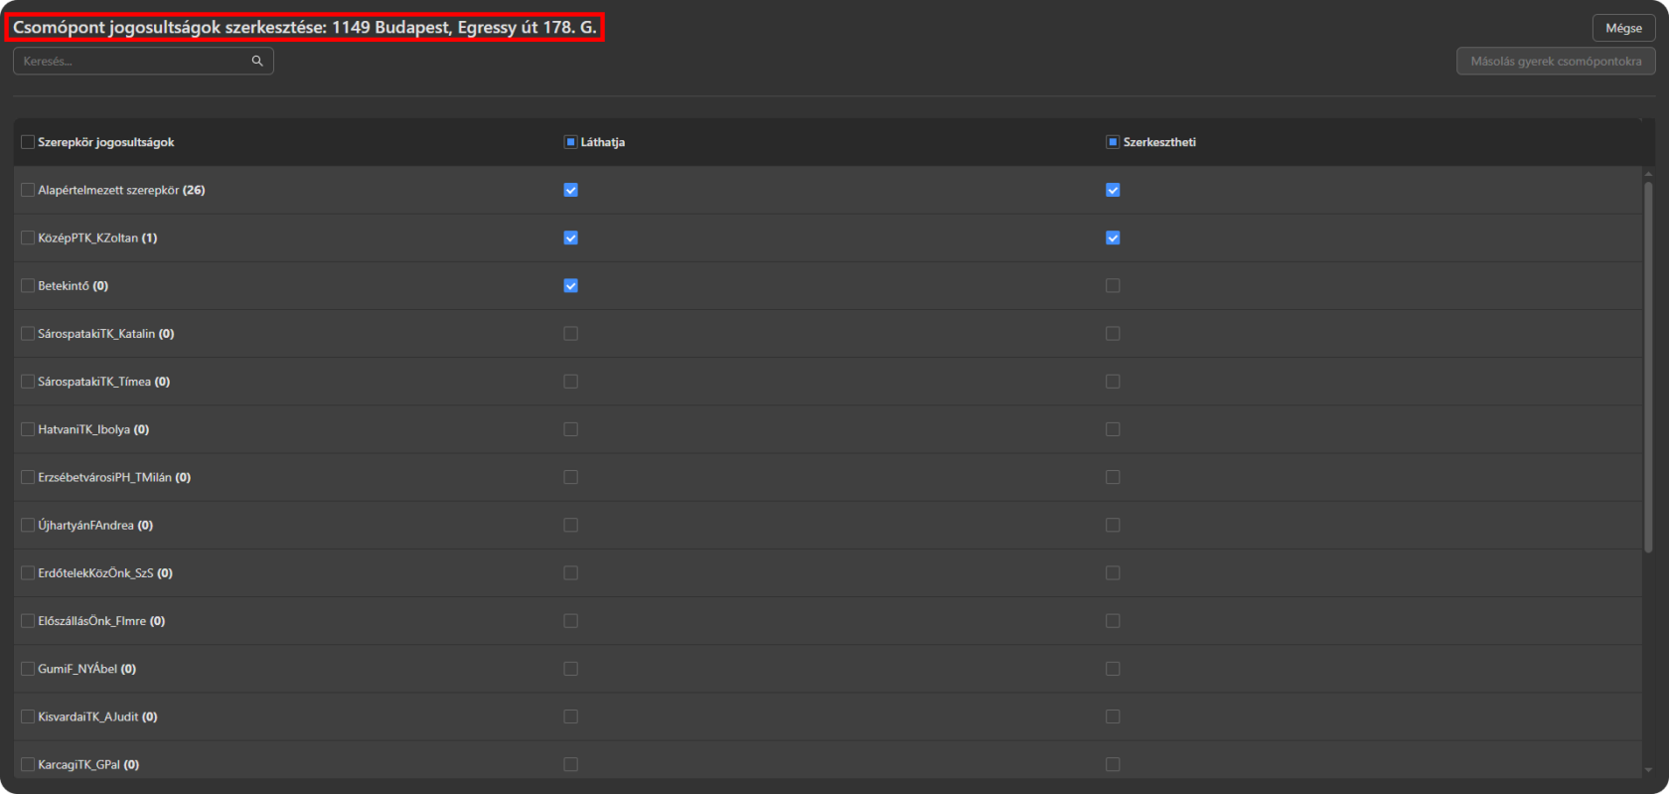Check Láthatja for ÚjhartyánFAndrea
1669x794 pixels.
click(x=570, y=525)
